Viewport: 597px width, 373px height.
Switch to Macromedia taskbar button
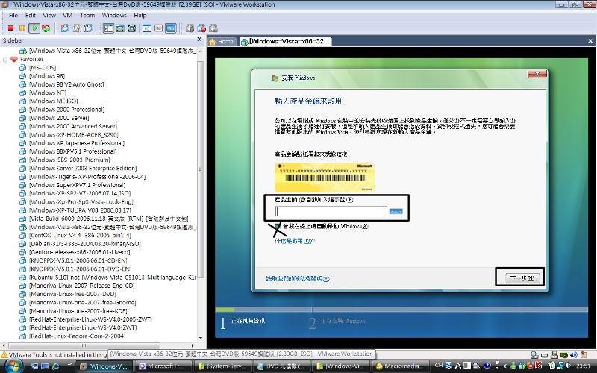point(401,366)
